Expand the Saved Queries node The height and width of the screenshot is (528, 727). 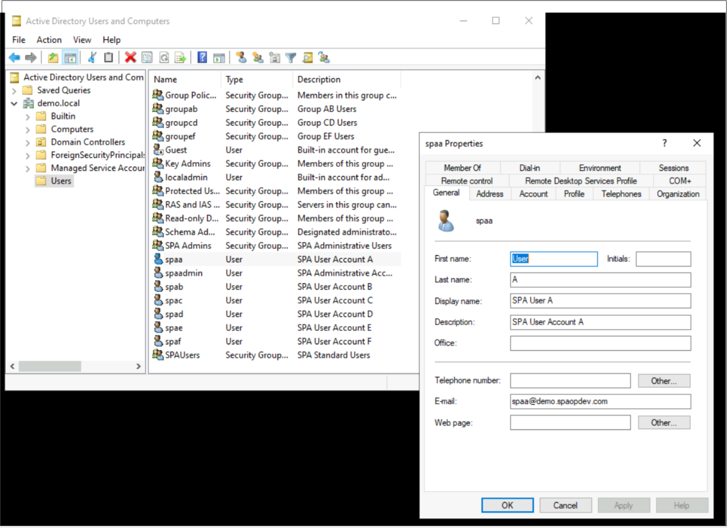click(14, 91)
